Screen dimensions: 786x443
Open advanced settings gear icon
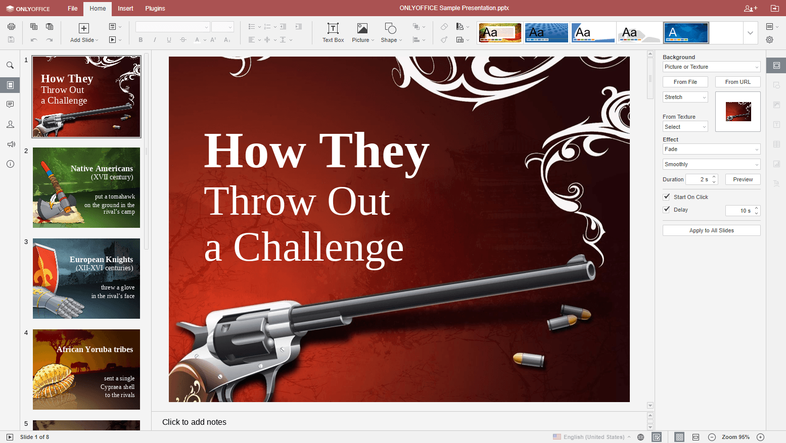coord(769,39)
